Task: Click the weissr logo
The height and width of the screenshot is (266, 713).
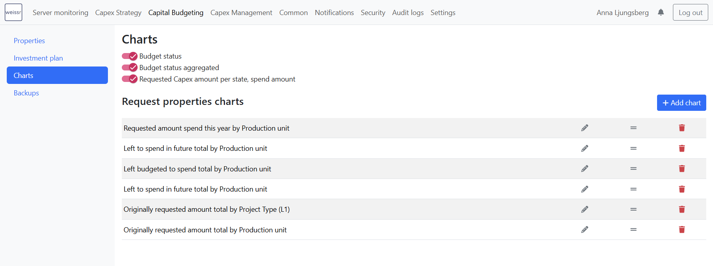Action: [13, 12]
